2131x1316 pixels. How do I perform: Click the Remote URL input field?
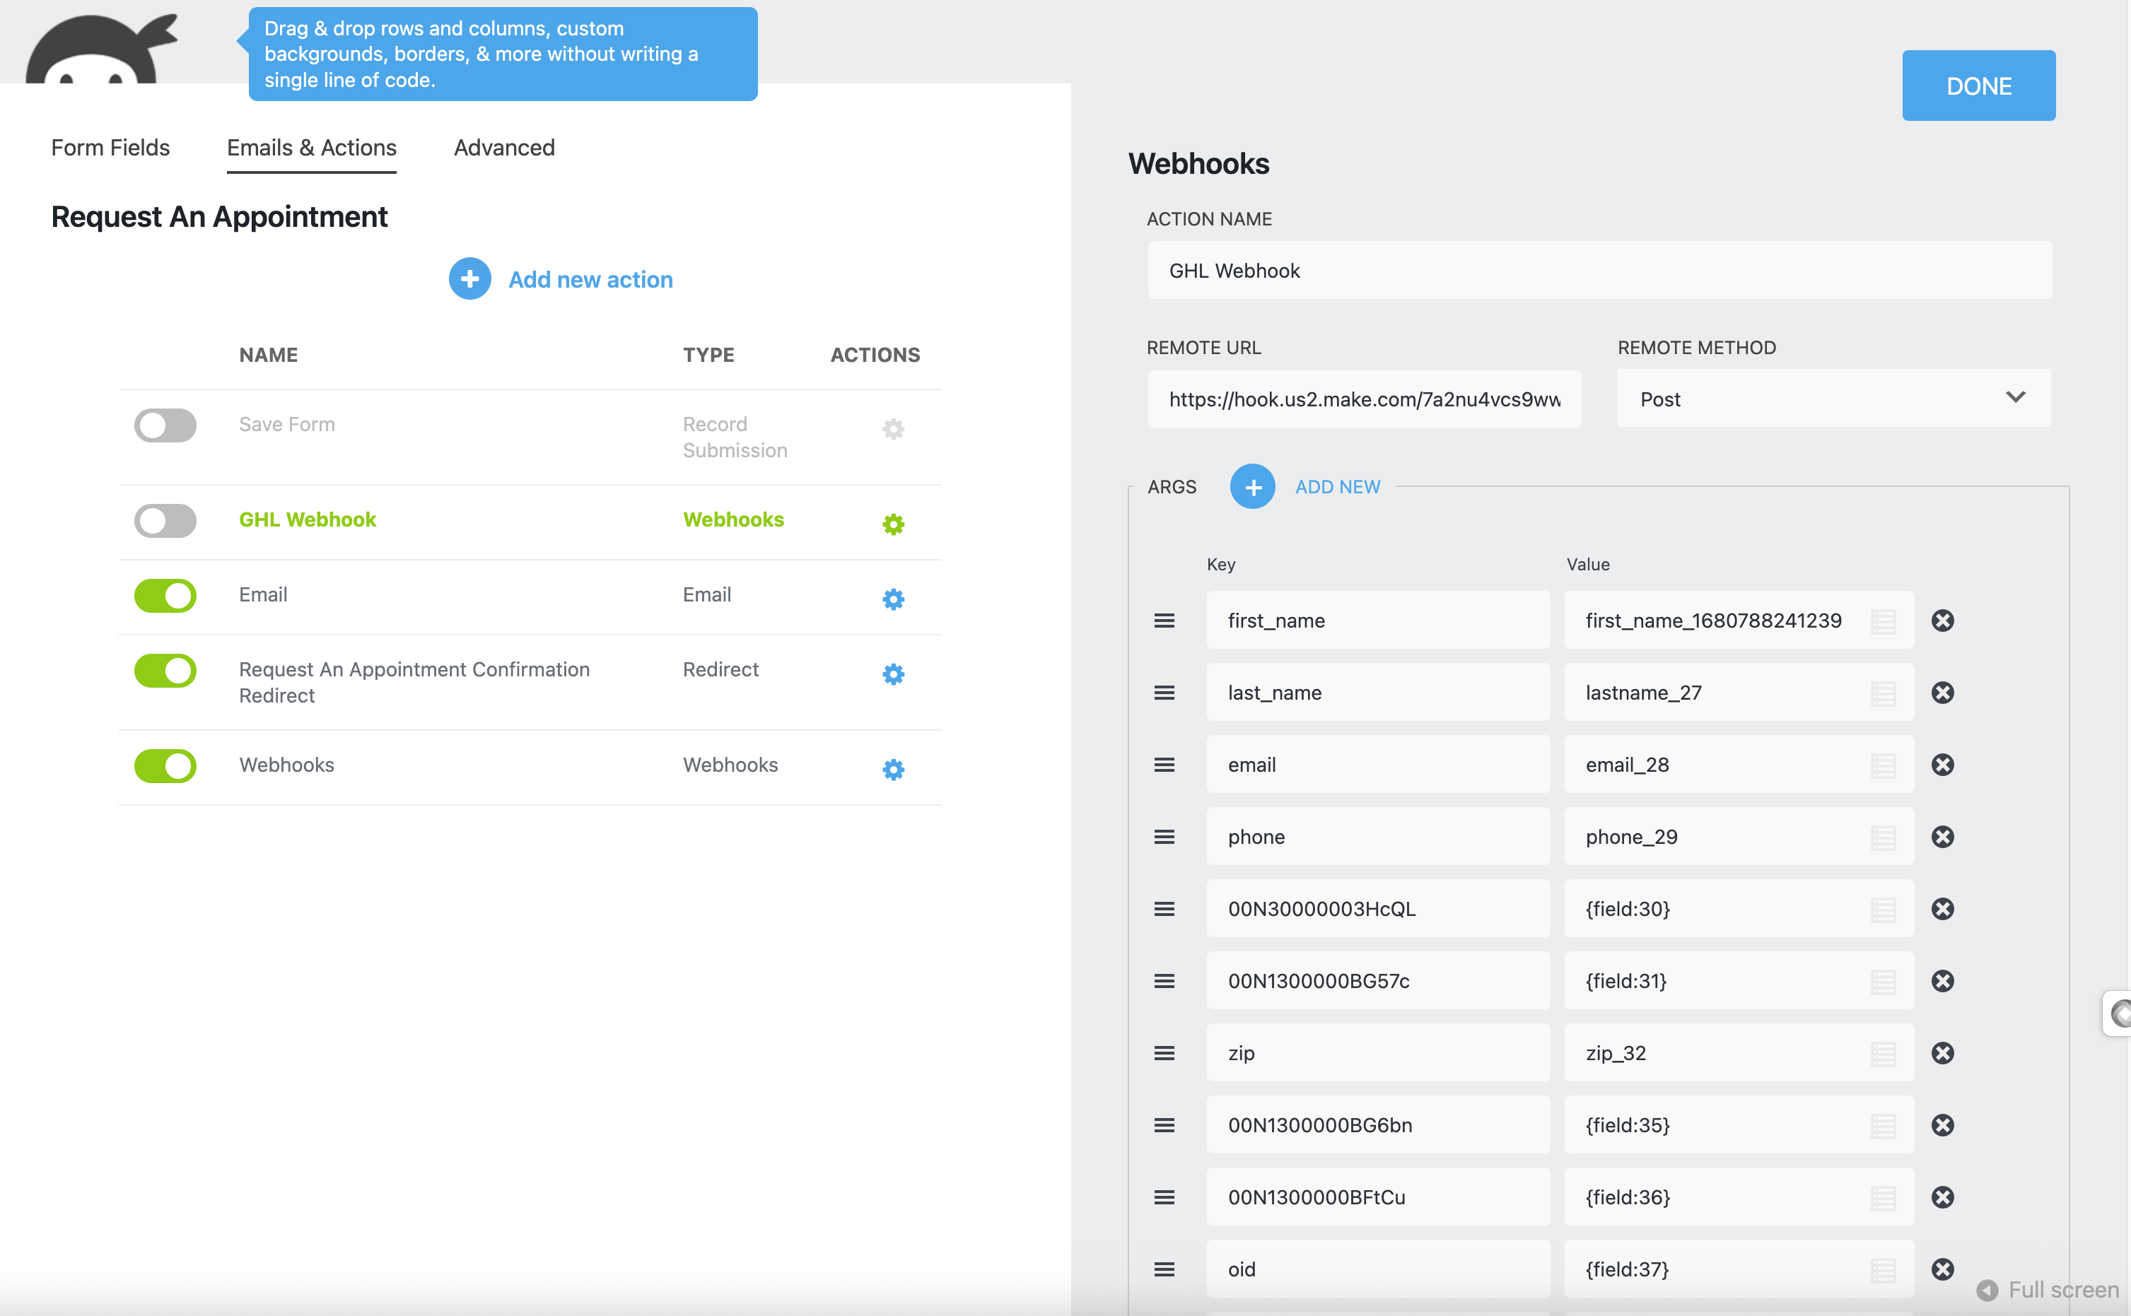pyautogui.click(x=1363, y=399)
